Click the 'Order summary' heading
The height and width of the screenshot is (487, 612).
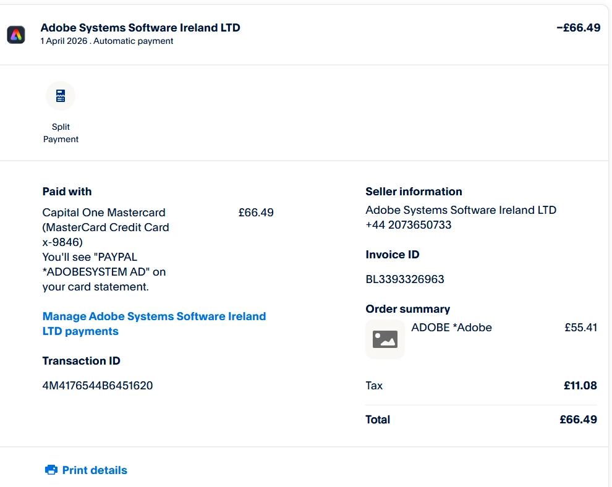point(408,309)
